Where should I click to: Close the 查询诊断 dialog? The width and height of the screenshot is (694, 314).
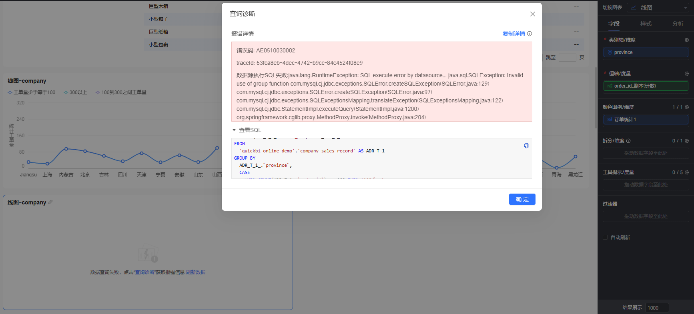[x=533, y=14]
